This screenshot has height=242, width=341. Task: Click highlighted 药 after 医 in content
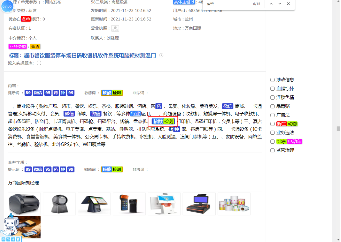coord(159,106)
